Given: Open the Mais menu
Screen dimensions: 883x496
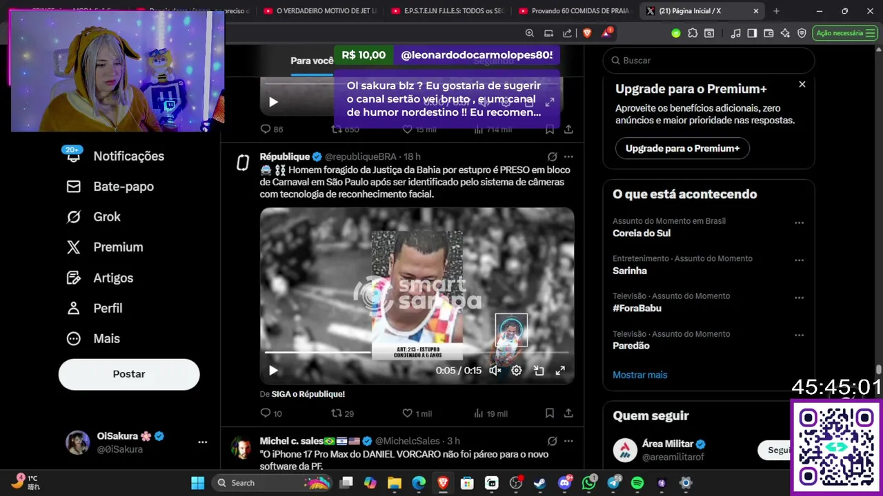Looking at the screenshot, I should 92,339.
